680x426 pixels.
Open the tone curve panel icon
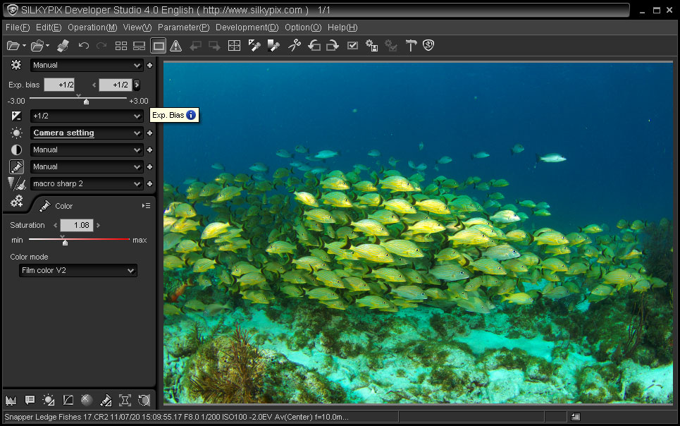(68, 400)
